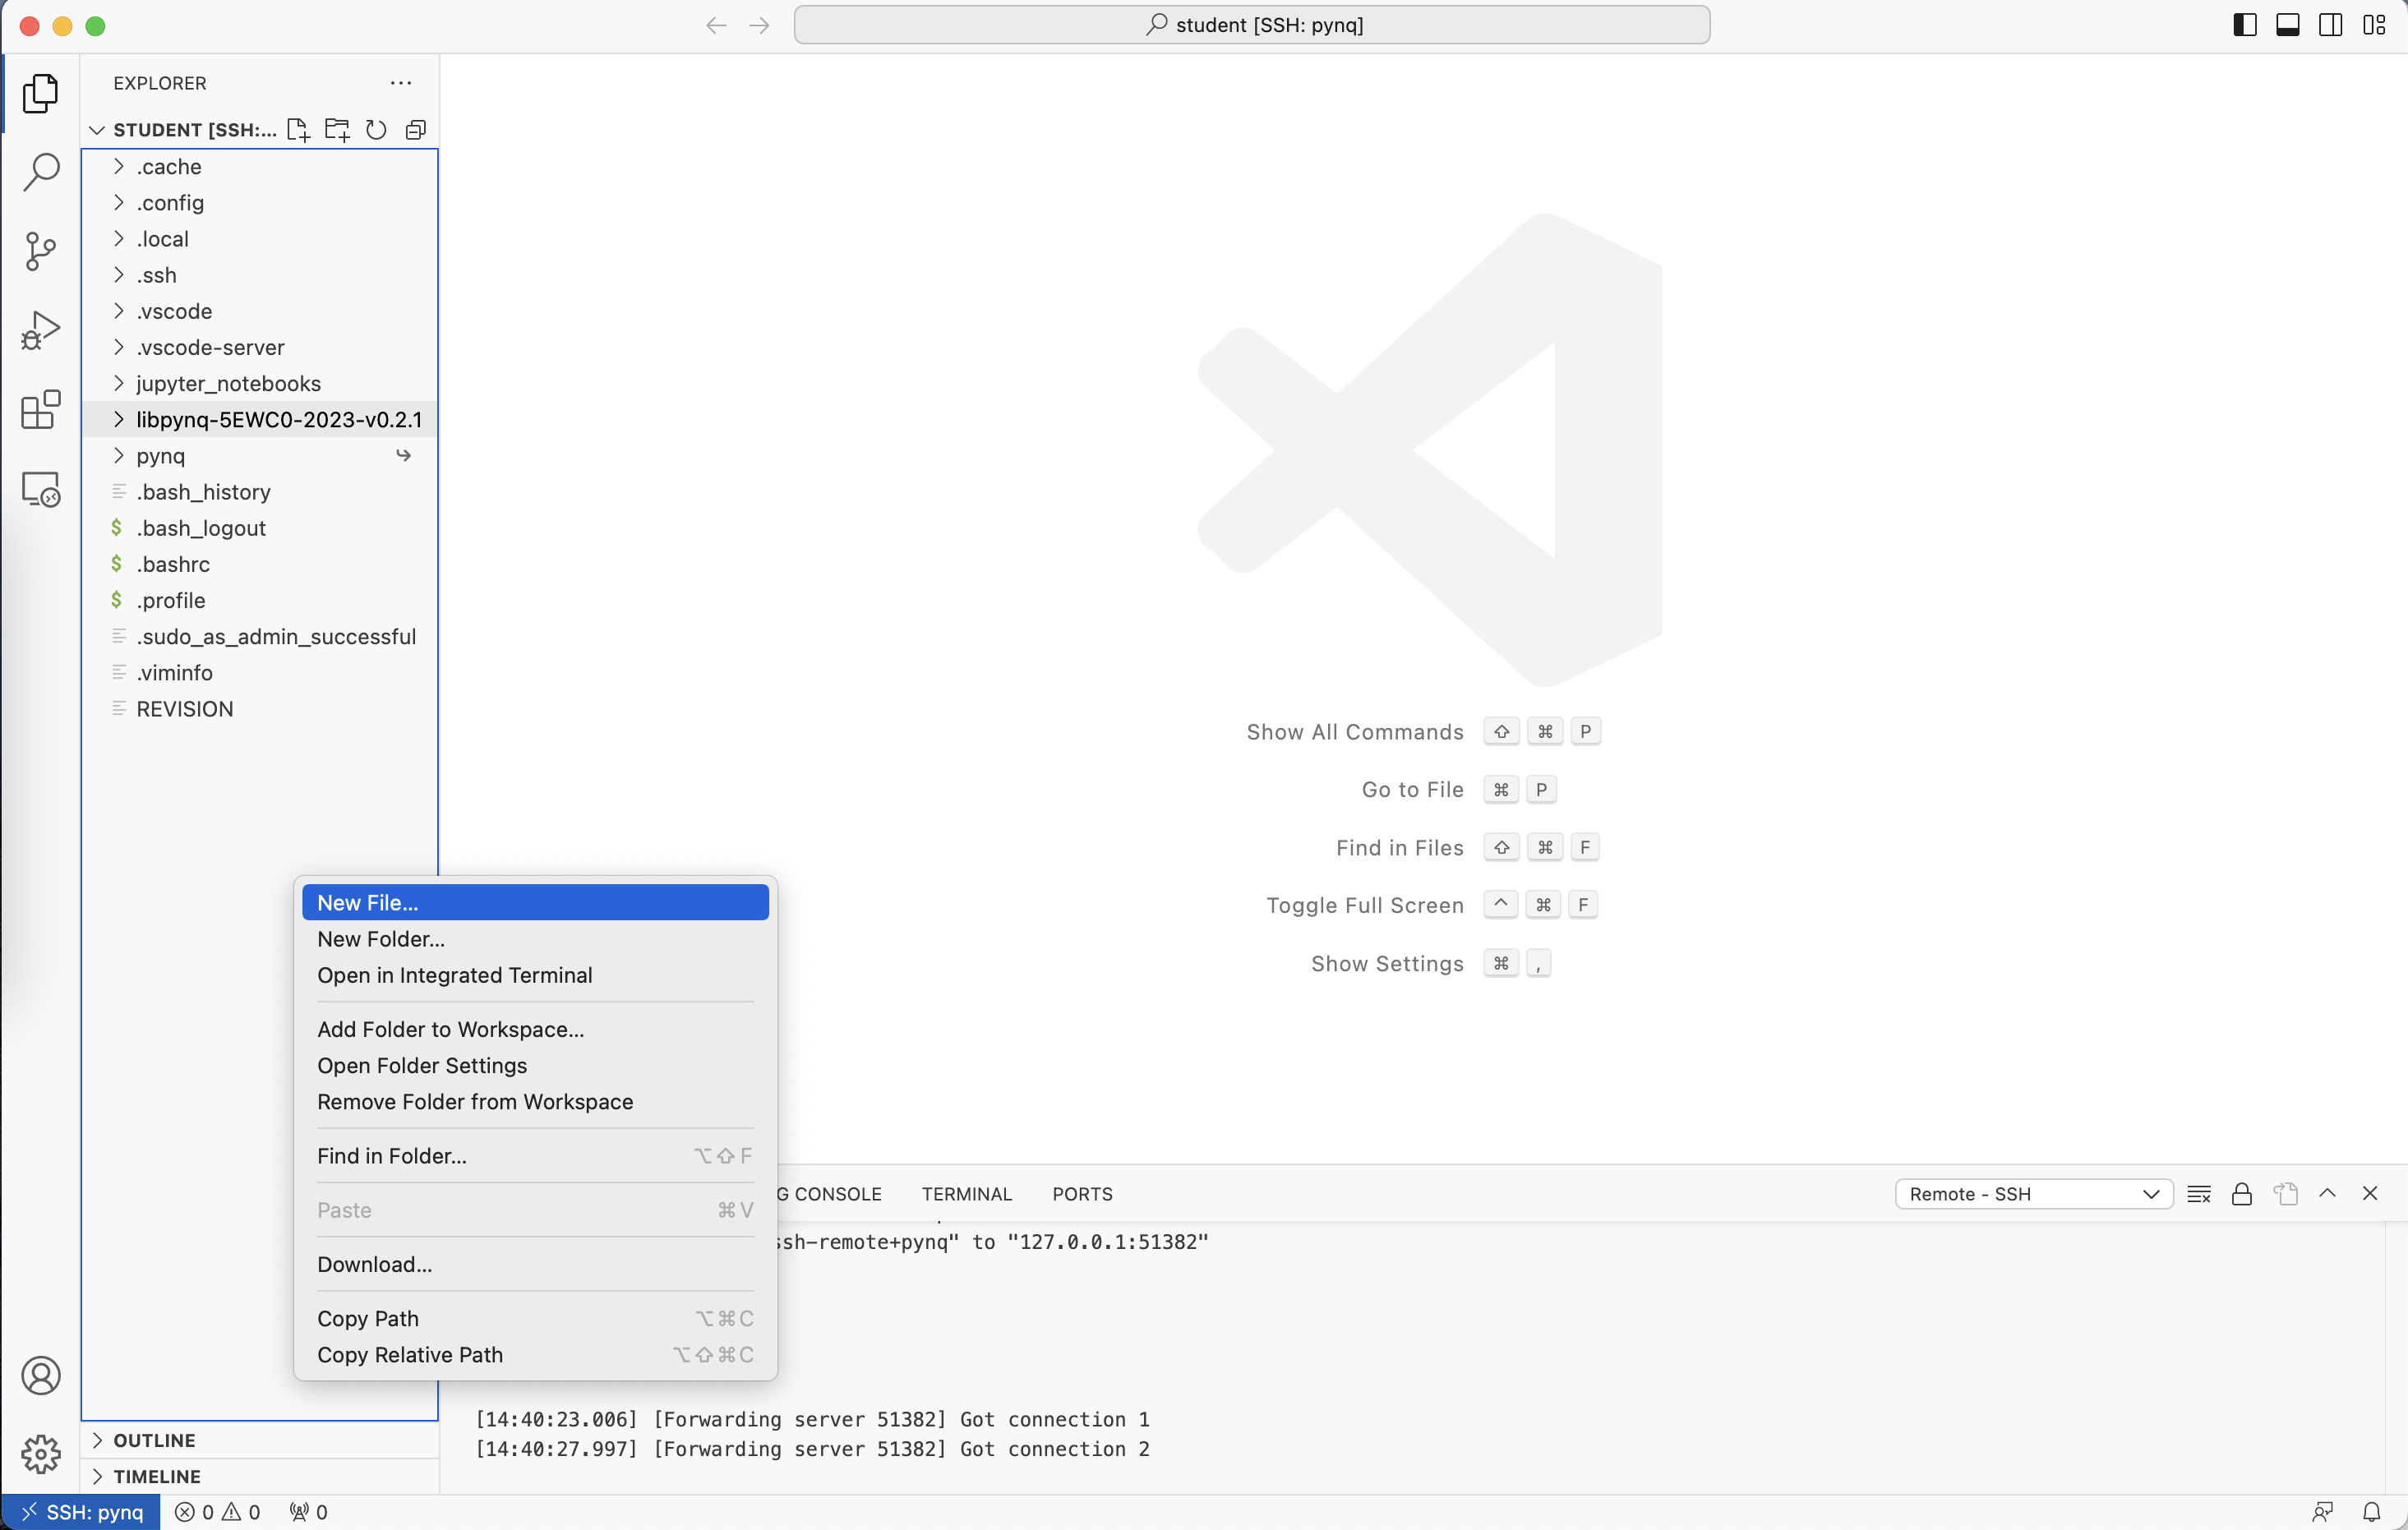This screenshot has height=1530, width=2408.
Task: Open the Accounts menu icon
Action: click(x=41, y=1376)
